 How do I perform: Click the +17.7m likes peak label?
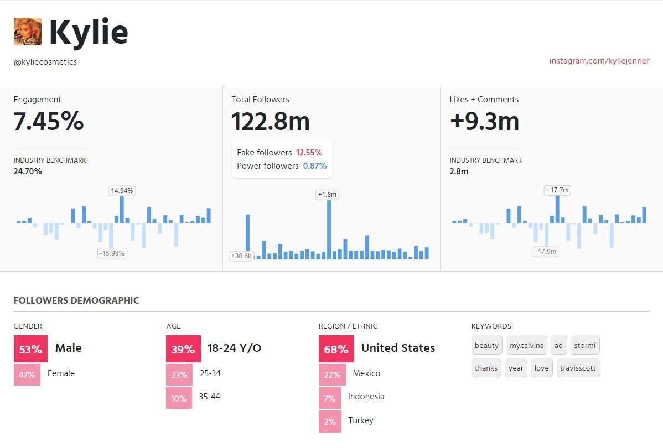coord(557,190)
